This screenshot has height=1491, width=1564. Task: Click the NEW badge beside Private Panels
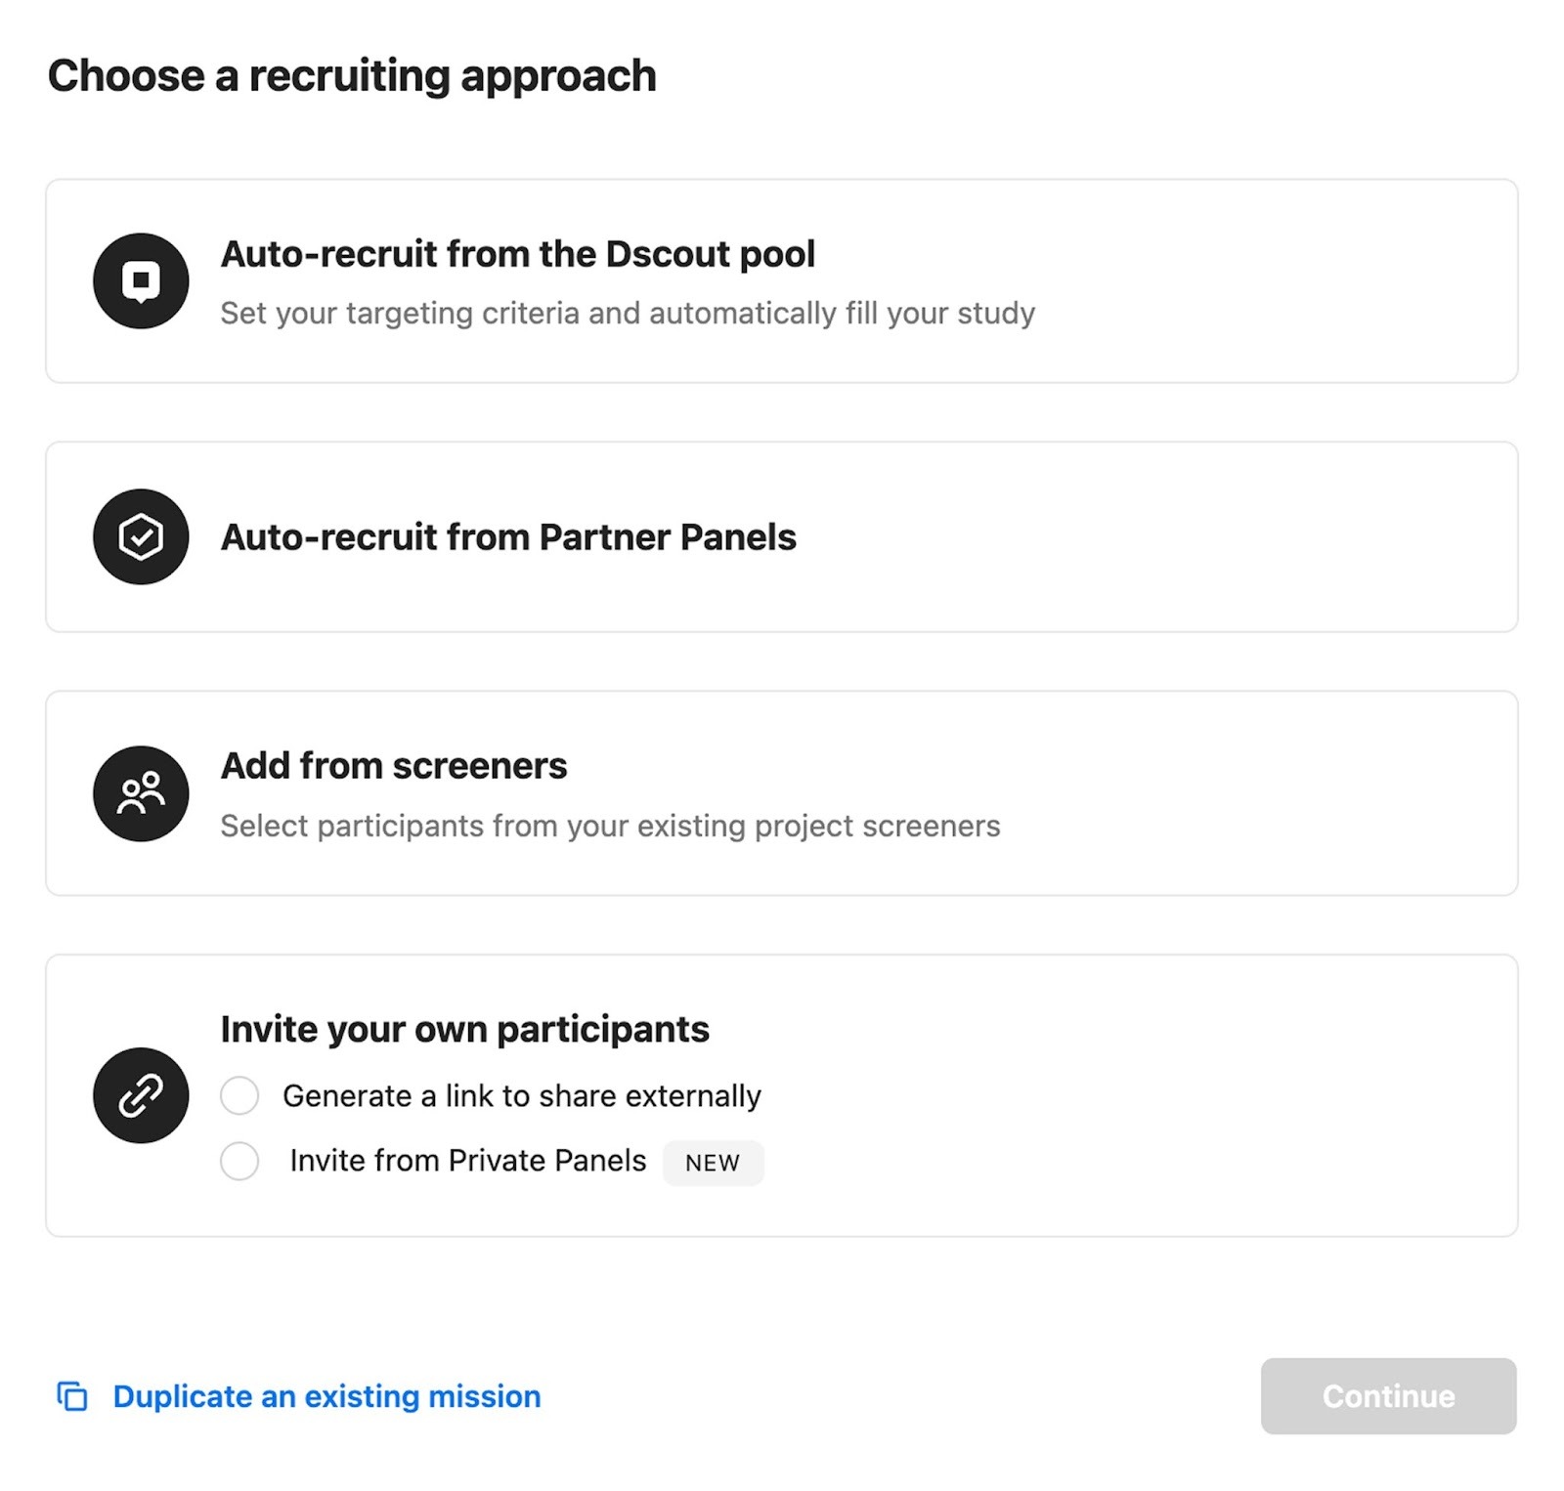(x=713, y=1163)
